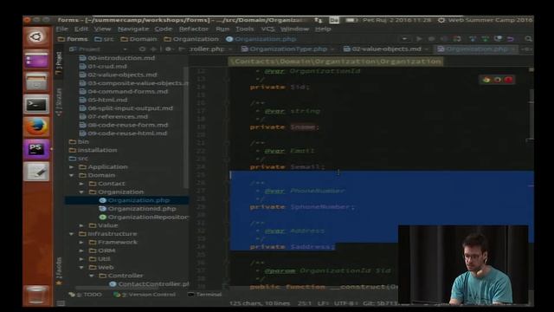Launch Terminal from the Ubuntu dock
The image size is (554, 312).
tap(36, 104)
